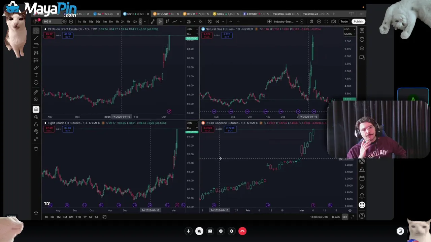The width and height of the screenshot is (431, 242).
Task: Toggle the B-ADJ setting
Action: pos(336,217)
